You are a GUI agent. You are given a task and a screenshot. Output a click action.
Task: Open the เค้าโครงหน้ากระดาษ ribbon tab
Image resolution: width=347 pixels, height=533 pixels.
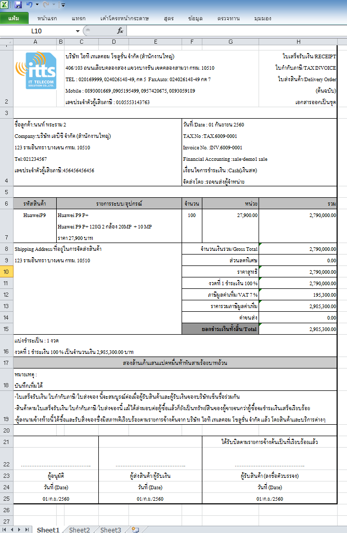coord(124,18)
